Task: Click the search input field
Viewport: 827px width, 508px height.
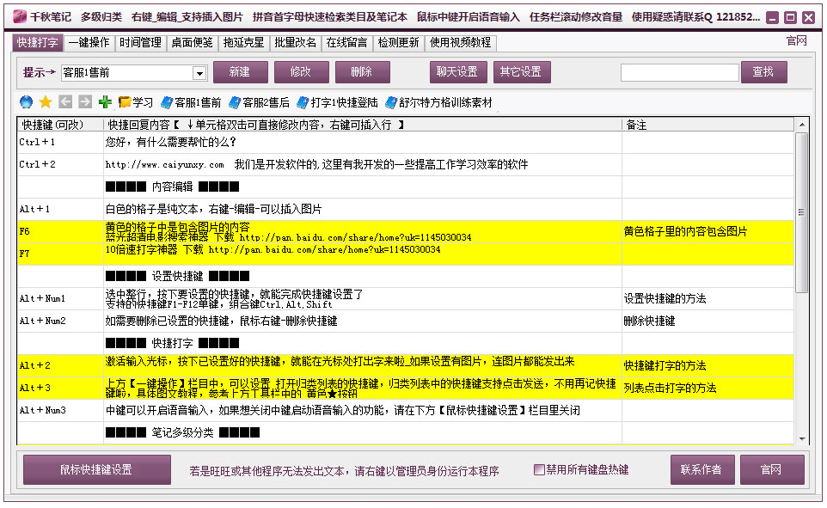Action: pos(679,73)
